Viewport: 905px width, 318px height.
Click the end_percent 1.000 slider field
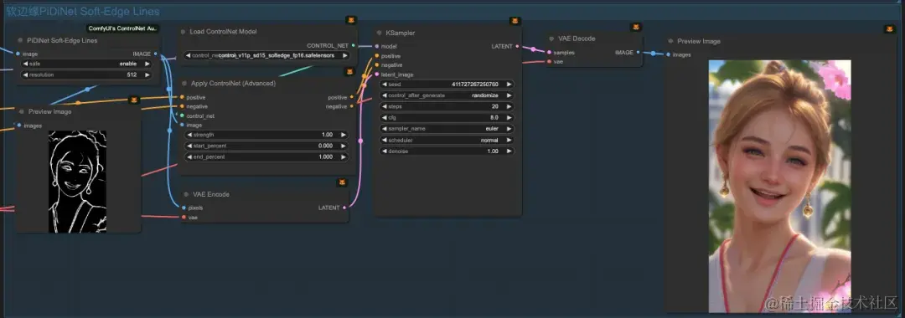[x=266, y=156]
